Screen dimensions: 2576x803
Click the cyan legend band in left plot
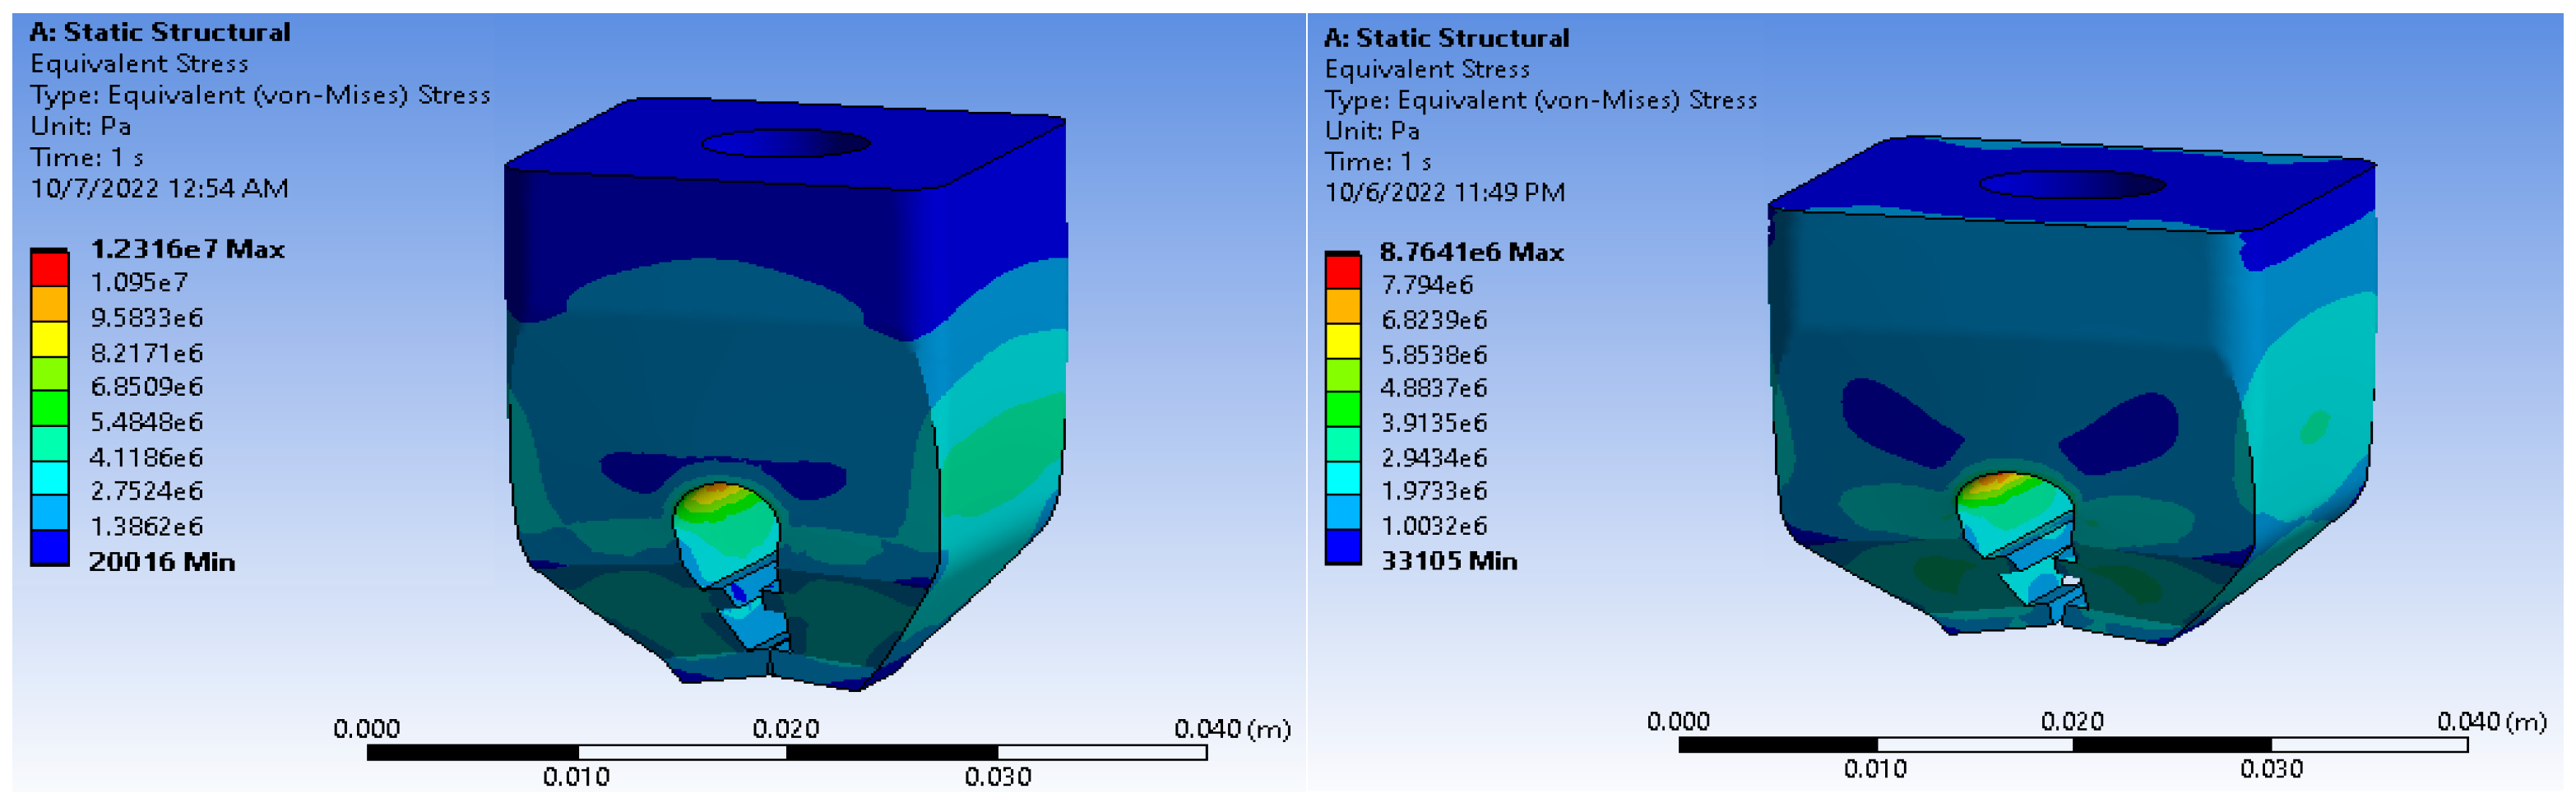click(49, 478)
